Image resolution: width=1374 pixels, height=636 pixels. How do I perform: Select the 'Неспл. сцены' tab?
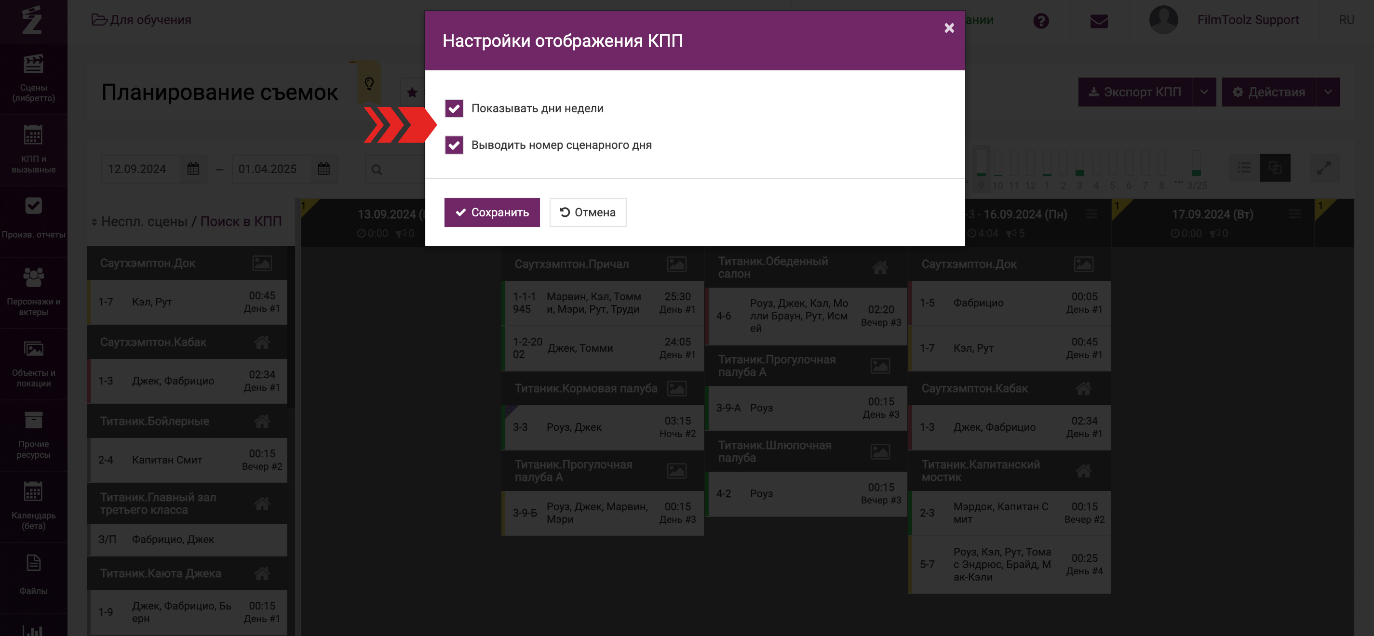(144, 221)
